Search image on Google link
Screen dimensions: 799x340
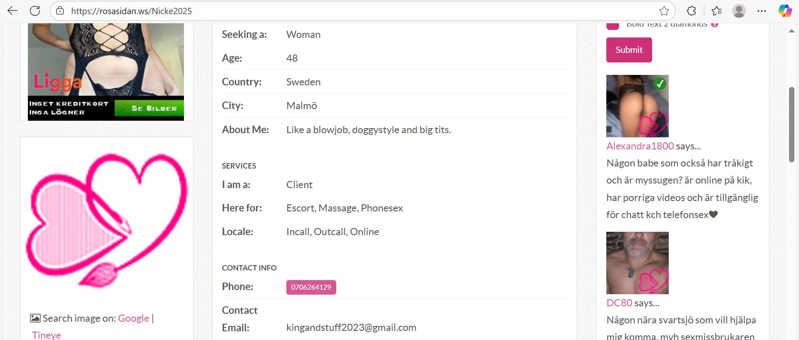point(133,318)
